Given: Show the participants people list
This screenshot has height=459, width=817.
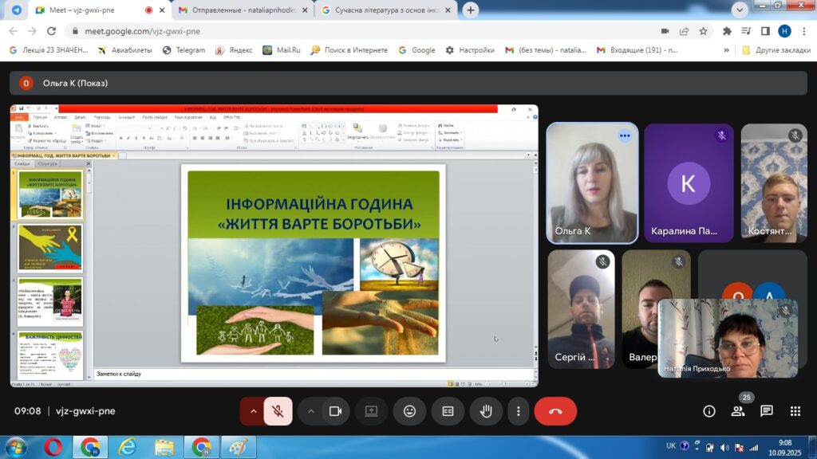Looking at the screenshot, I should (737, 411).
